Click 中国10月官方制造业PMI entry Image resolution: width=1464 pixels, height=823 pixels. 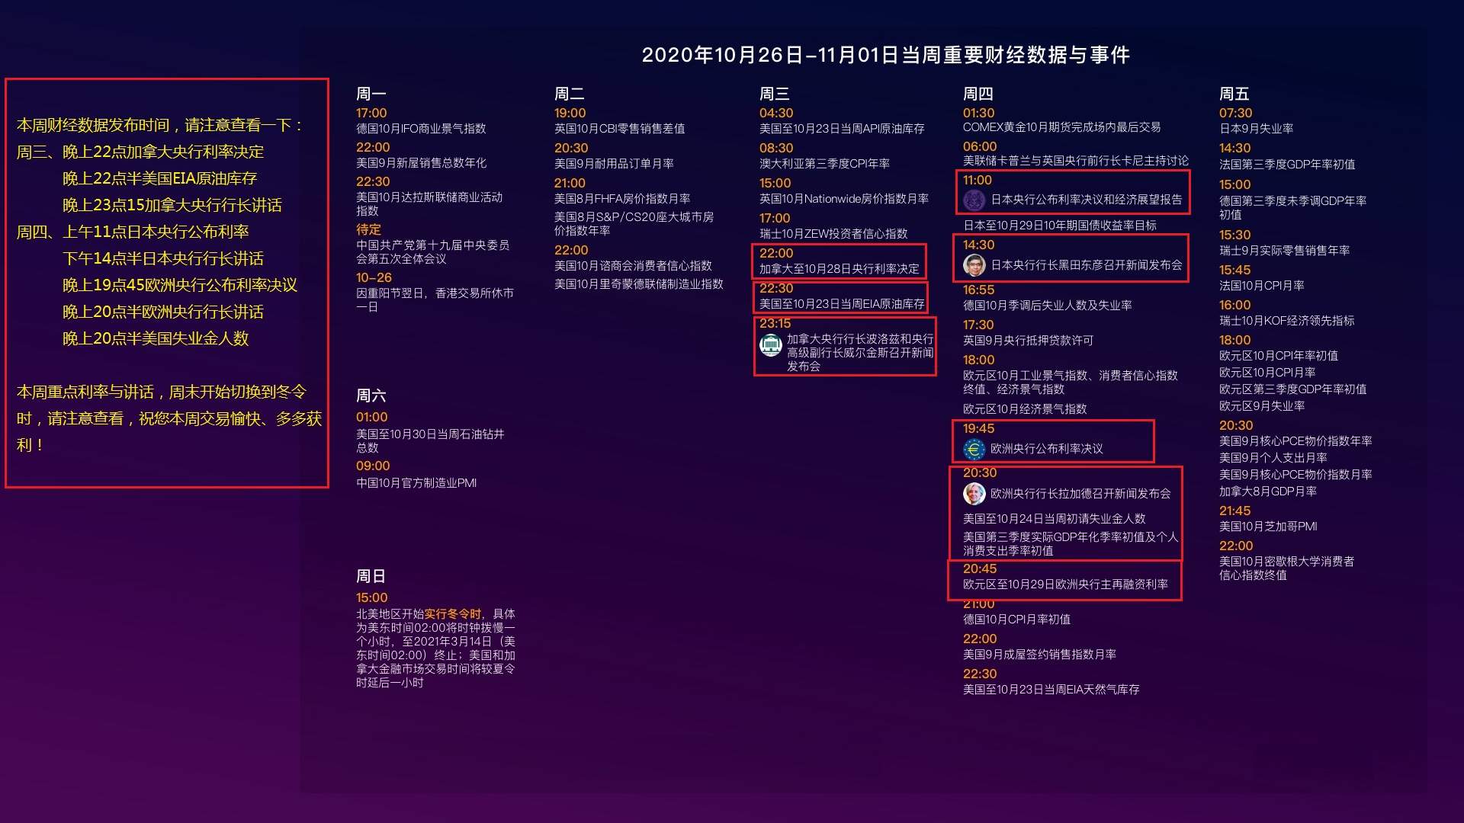click(416, 483)
